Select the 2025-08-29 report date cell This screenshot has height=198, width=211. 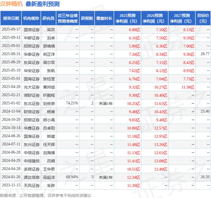(x=11, y=62)
